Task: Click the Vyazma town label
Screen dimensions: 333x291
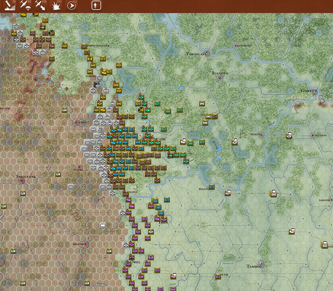Action: [78, 170]
